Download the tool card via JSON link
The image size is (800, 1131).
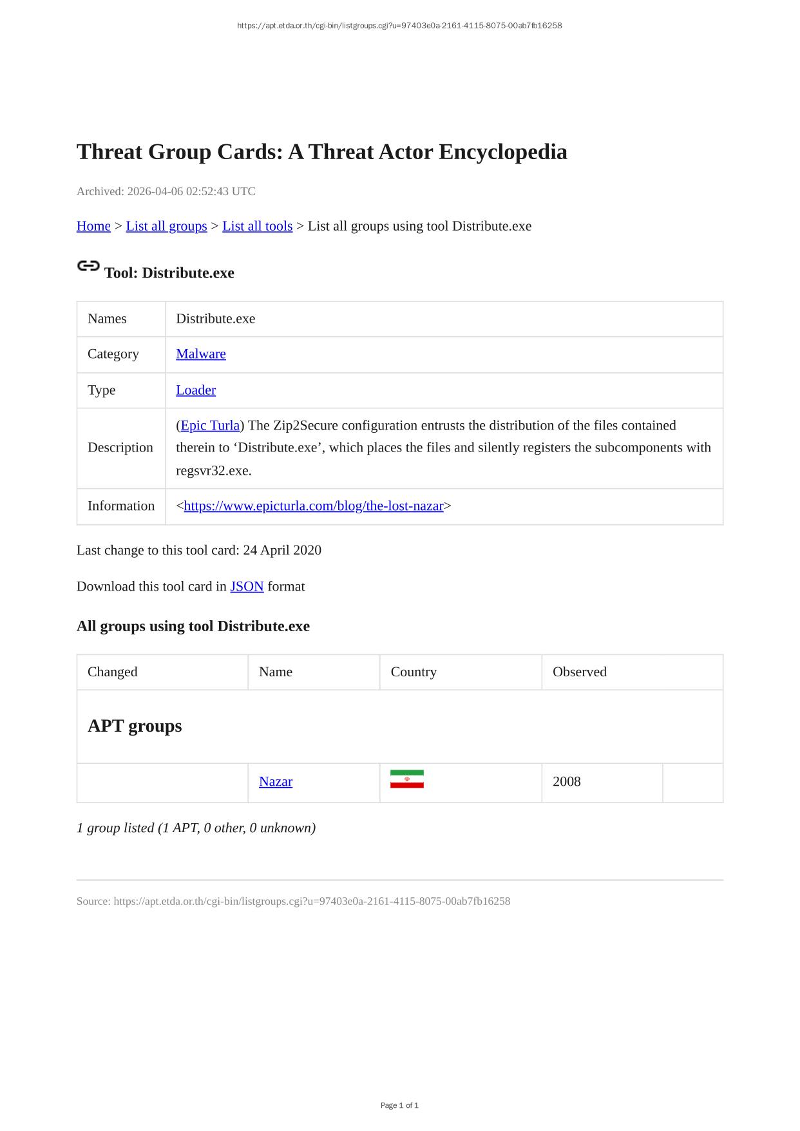point(247,587)
